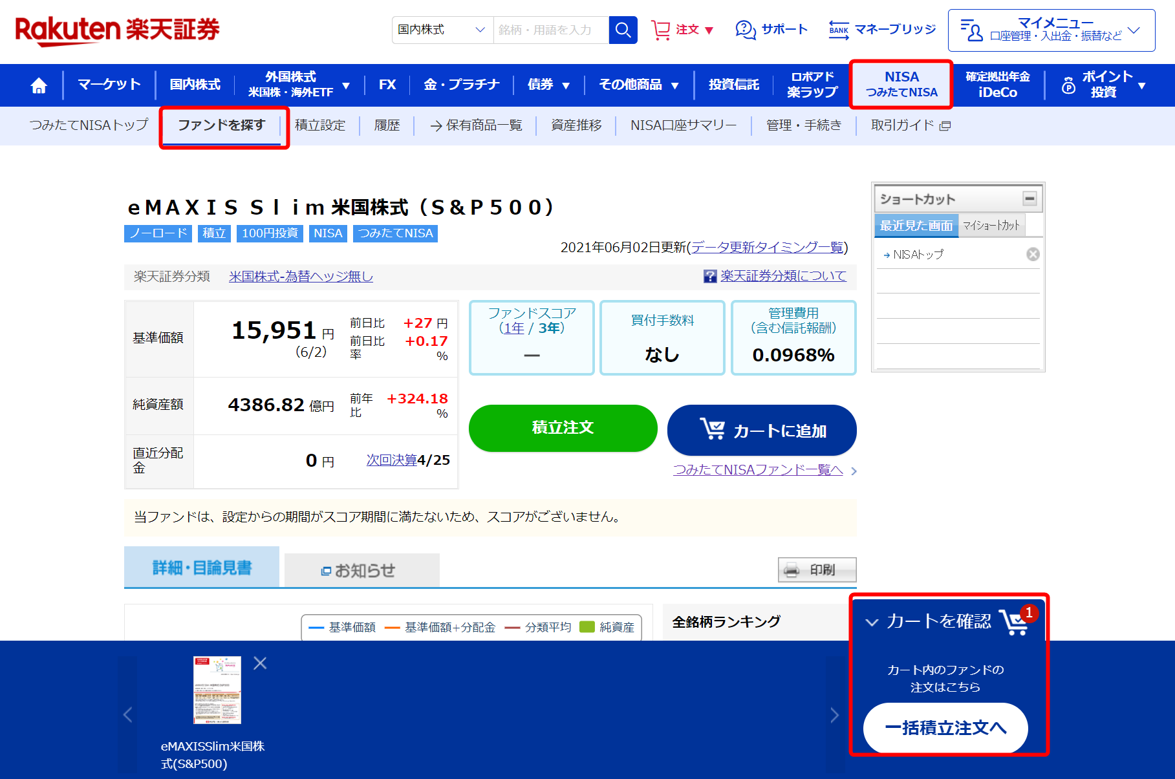This screenshot has height=779, width=1175.
Task: Open データ更新タイミング一覧 link
Action: (x=767, y=247)
